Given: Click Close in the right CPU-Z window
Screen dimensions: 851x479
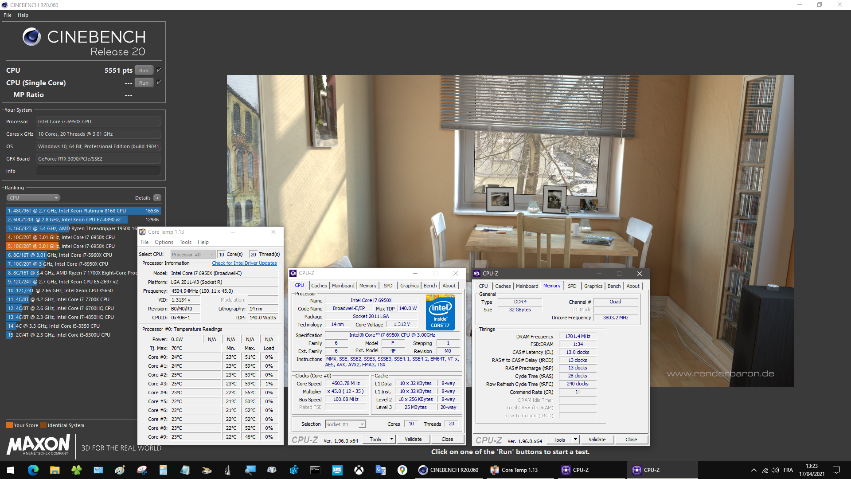Looking at the screenshot, I should click(631, 440).
